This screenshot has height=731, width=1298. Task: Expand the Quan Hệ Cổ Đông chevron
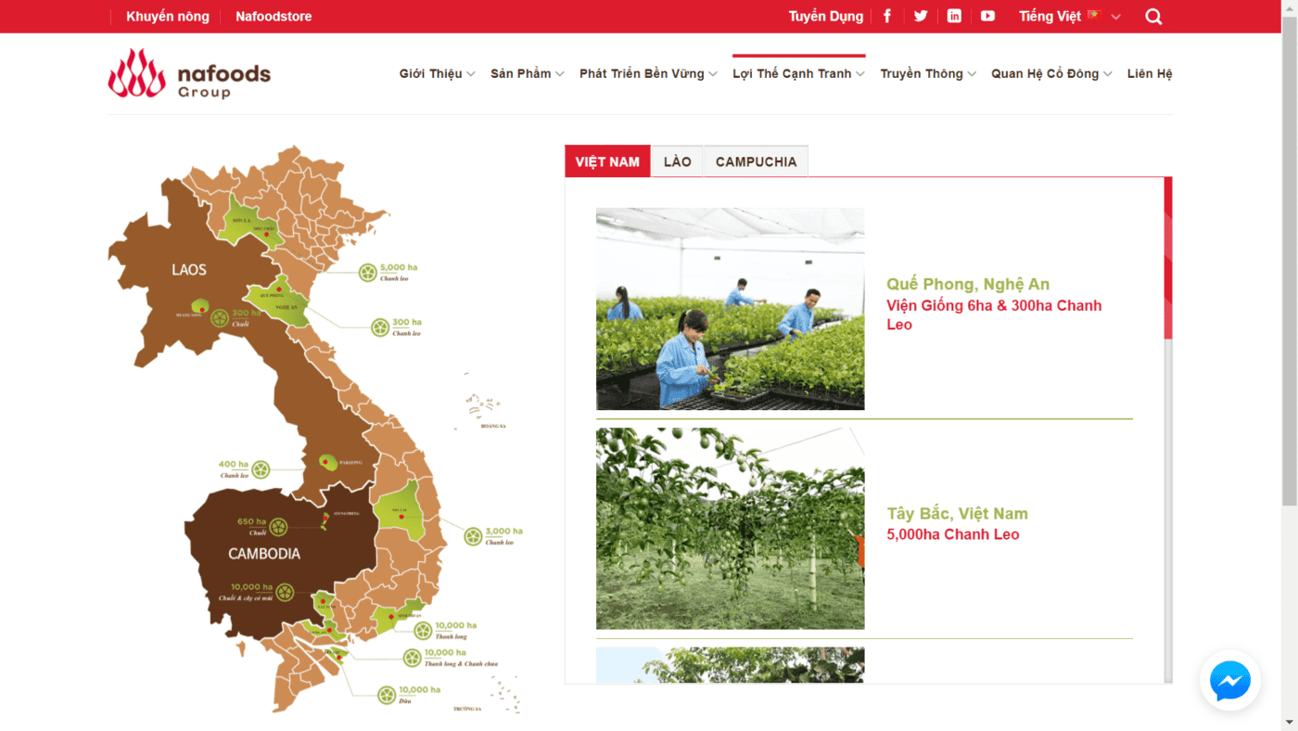coord(1107,74)
